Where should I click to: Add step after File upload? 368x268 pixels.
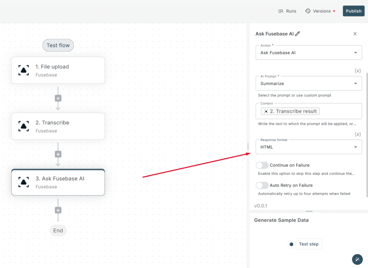[58, 98]
